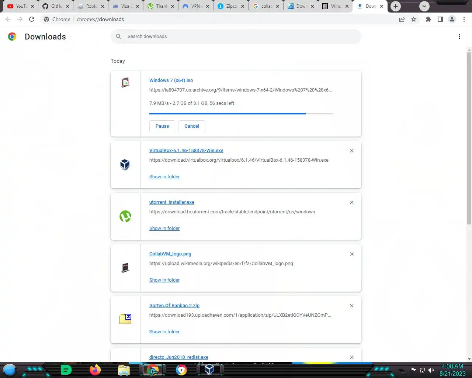Open File Explorer from the taskbar
The width and height of the screenshot is (472, 378).
pos(124,370)
